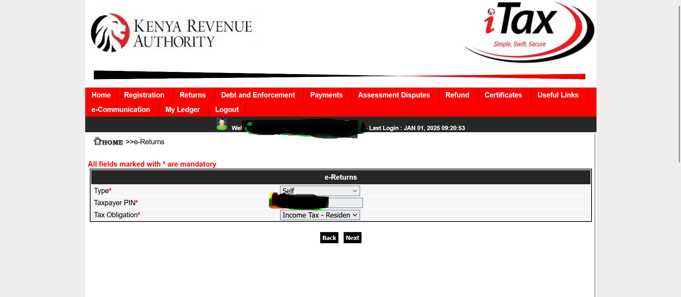Click the Back button
The width and height of the screenshot is (681, 297).
click(329, 238)
